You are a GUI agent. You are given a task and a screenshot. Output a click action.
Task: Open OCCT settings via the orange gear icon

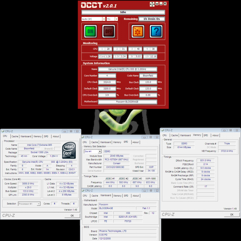coord(138,31)
